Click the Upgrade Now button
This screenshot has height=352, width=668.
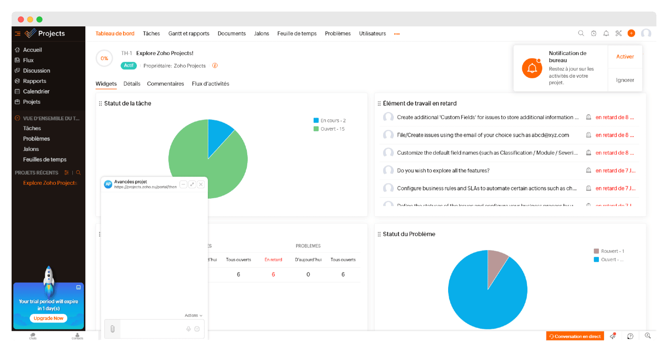point(49,318)
